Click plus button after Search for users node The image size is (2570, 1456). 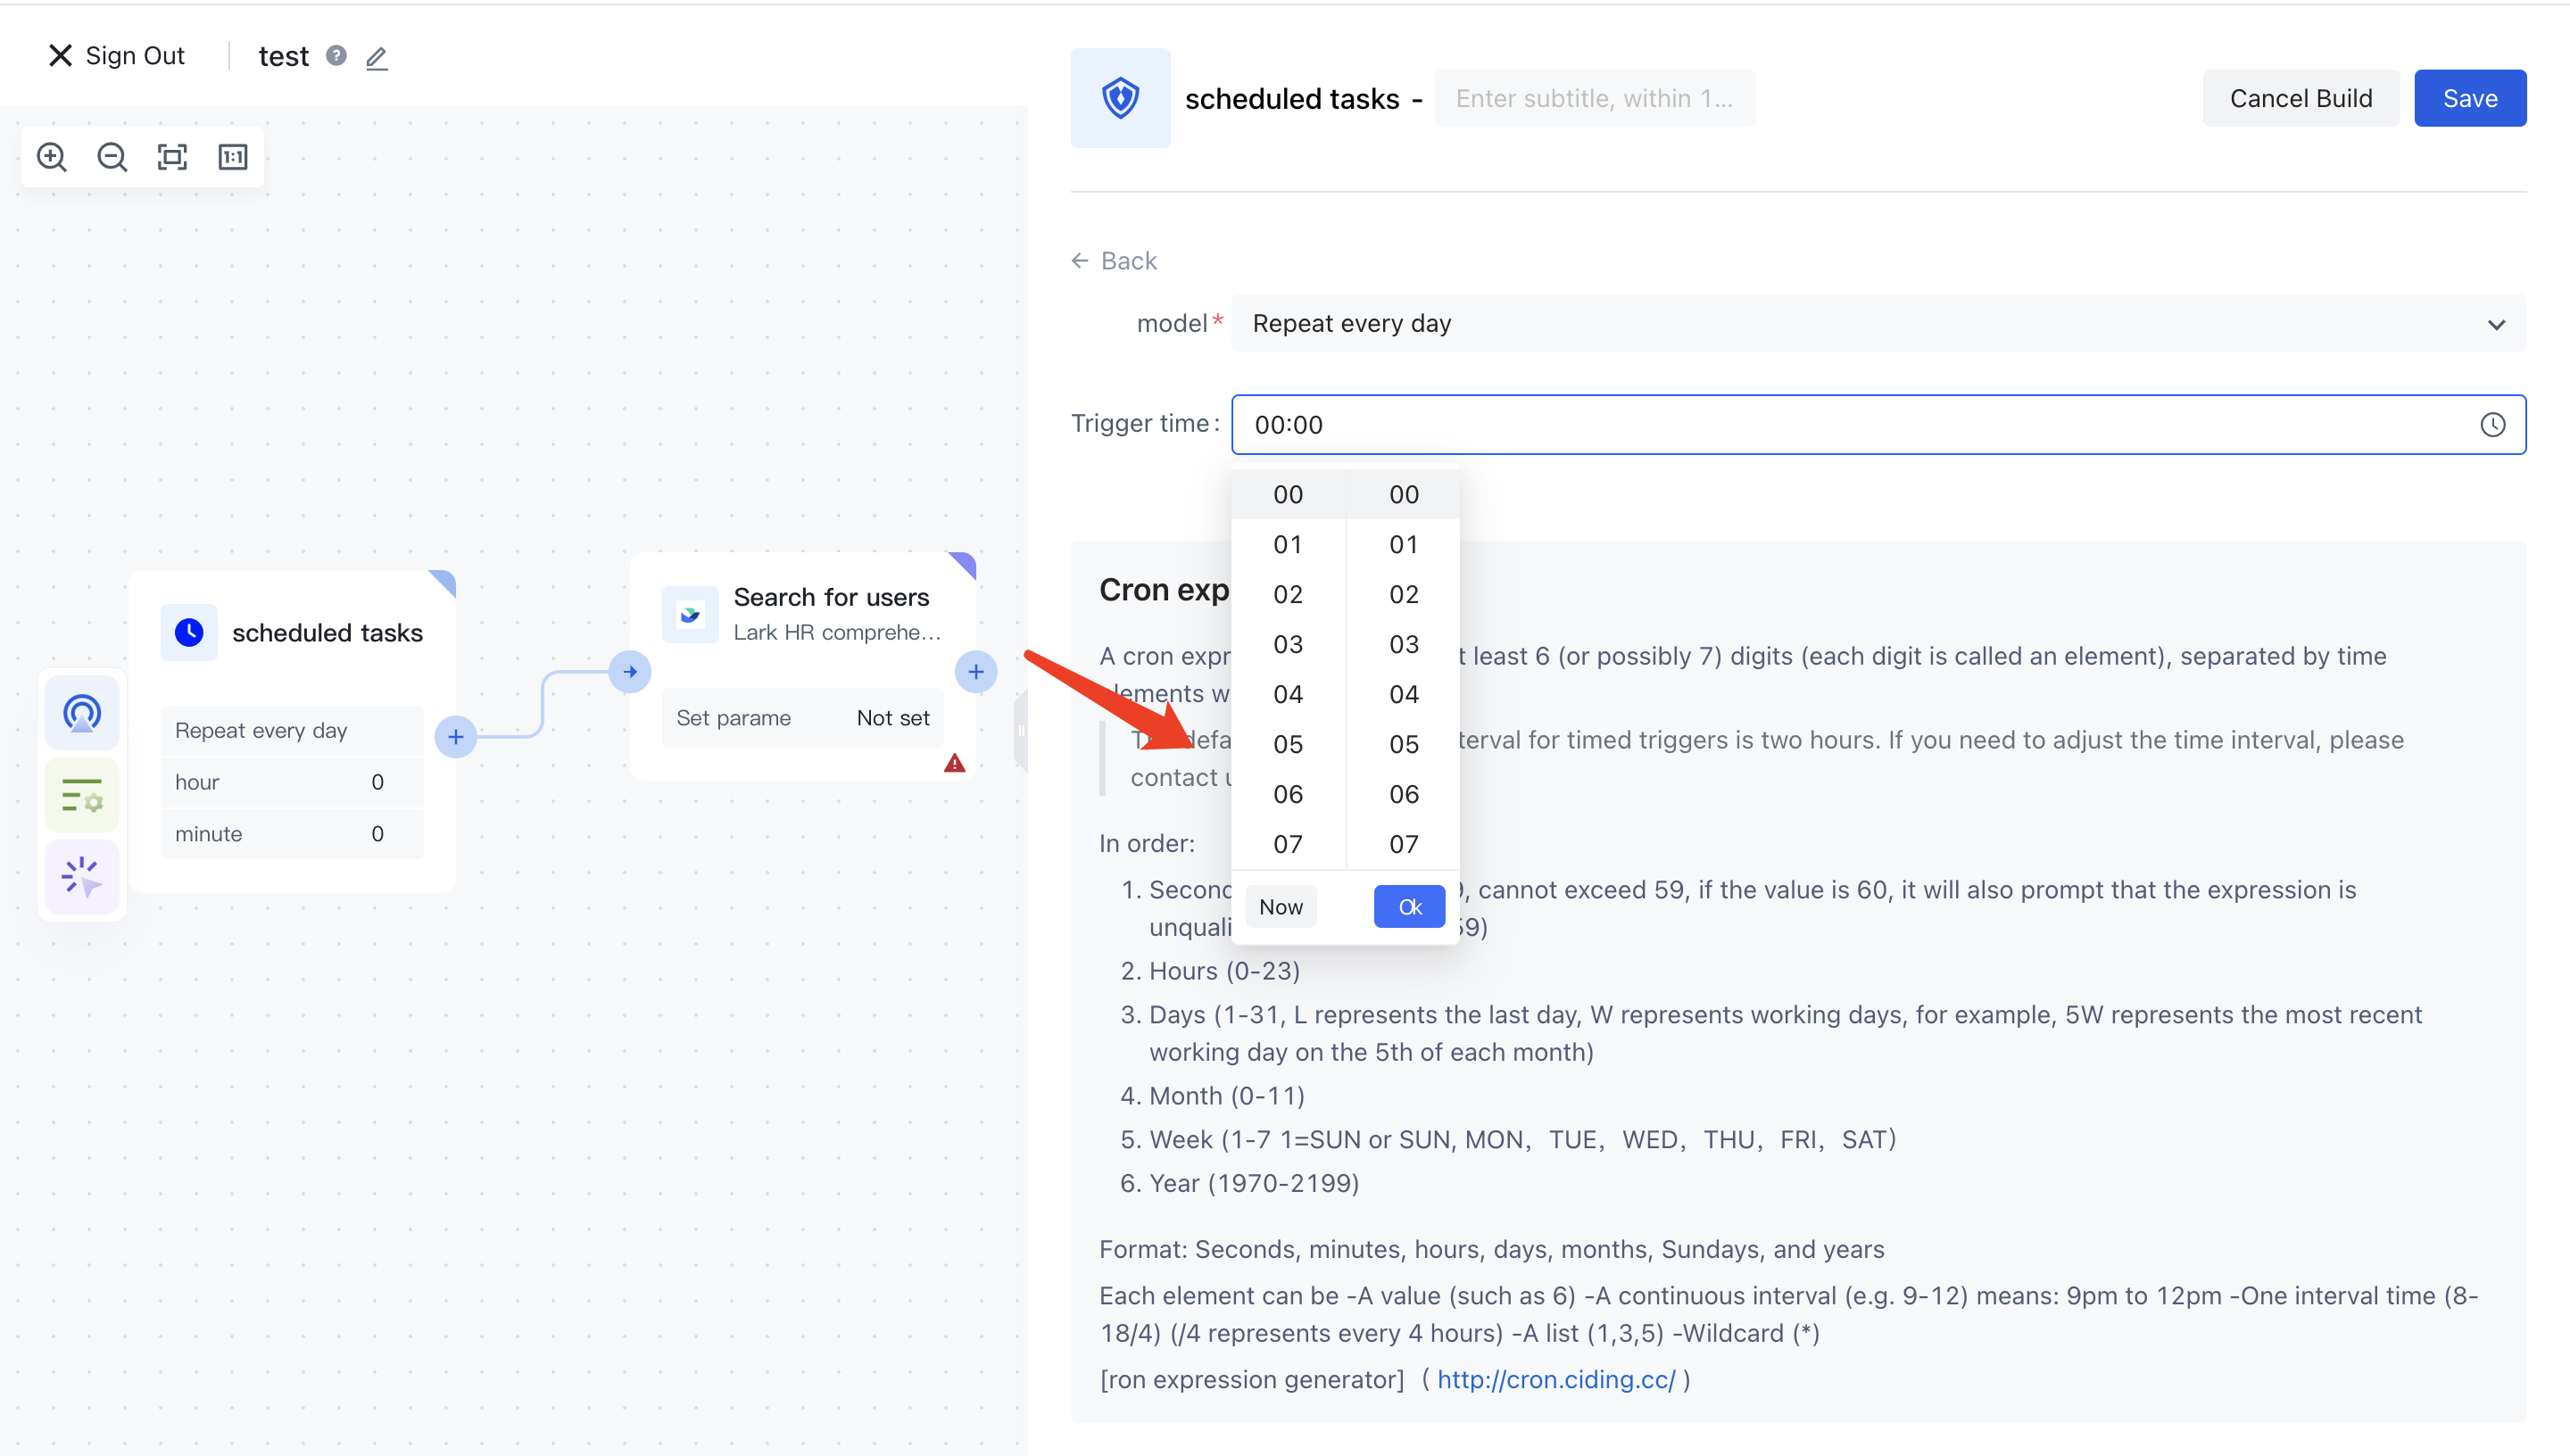[976, 672]
